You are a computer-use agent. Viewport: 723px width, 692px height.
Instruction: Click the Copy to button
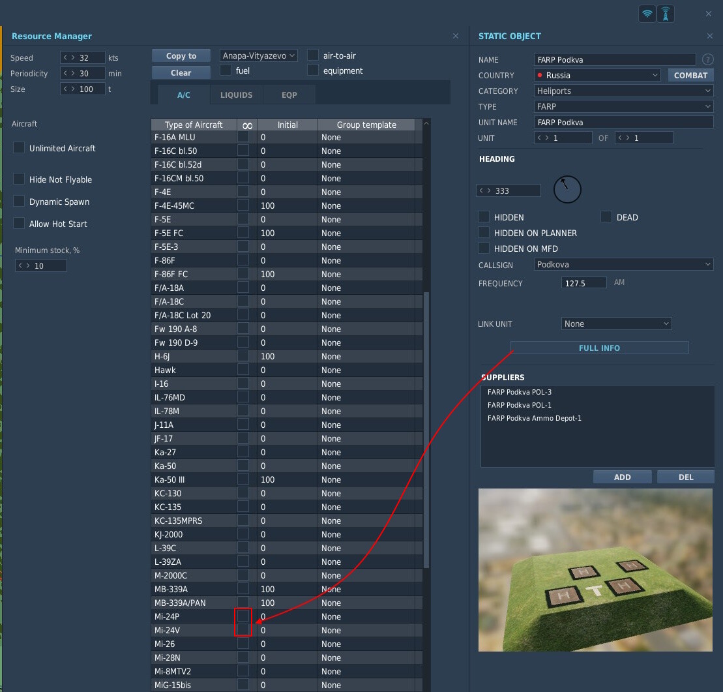point(181,56)
